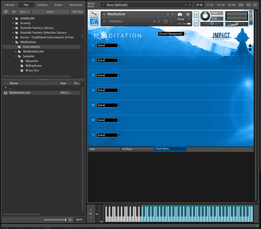Adjust the instrument pan slider
The height and width of the screenshot is (229, 261).
tap(212, 24)
